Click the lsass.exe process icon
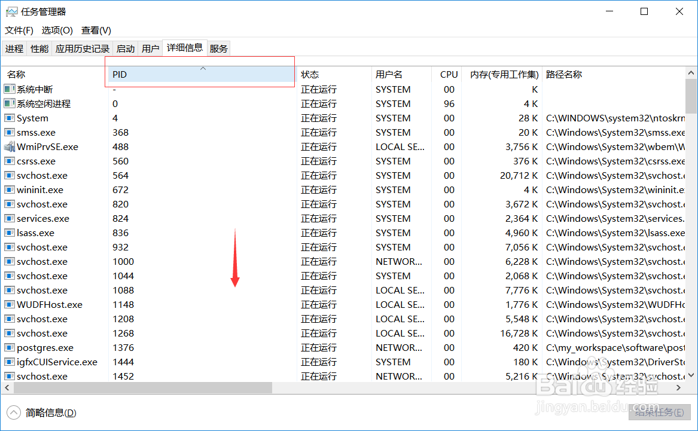The width and height of the screenshot is (698, 431). pyautogui.click(x=10, y=233)
